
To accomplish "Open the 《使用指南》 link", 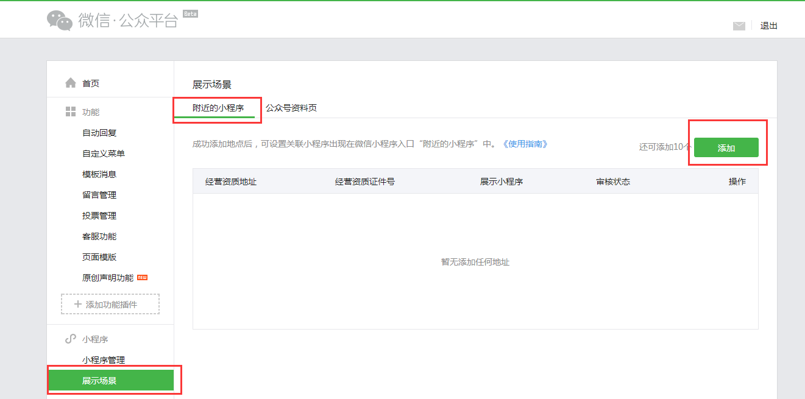I will pos(524,144).
